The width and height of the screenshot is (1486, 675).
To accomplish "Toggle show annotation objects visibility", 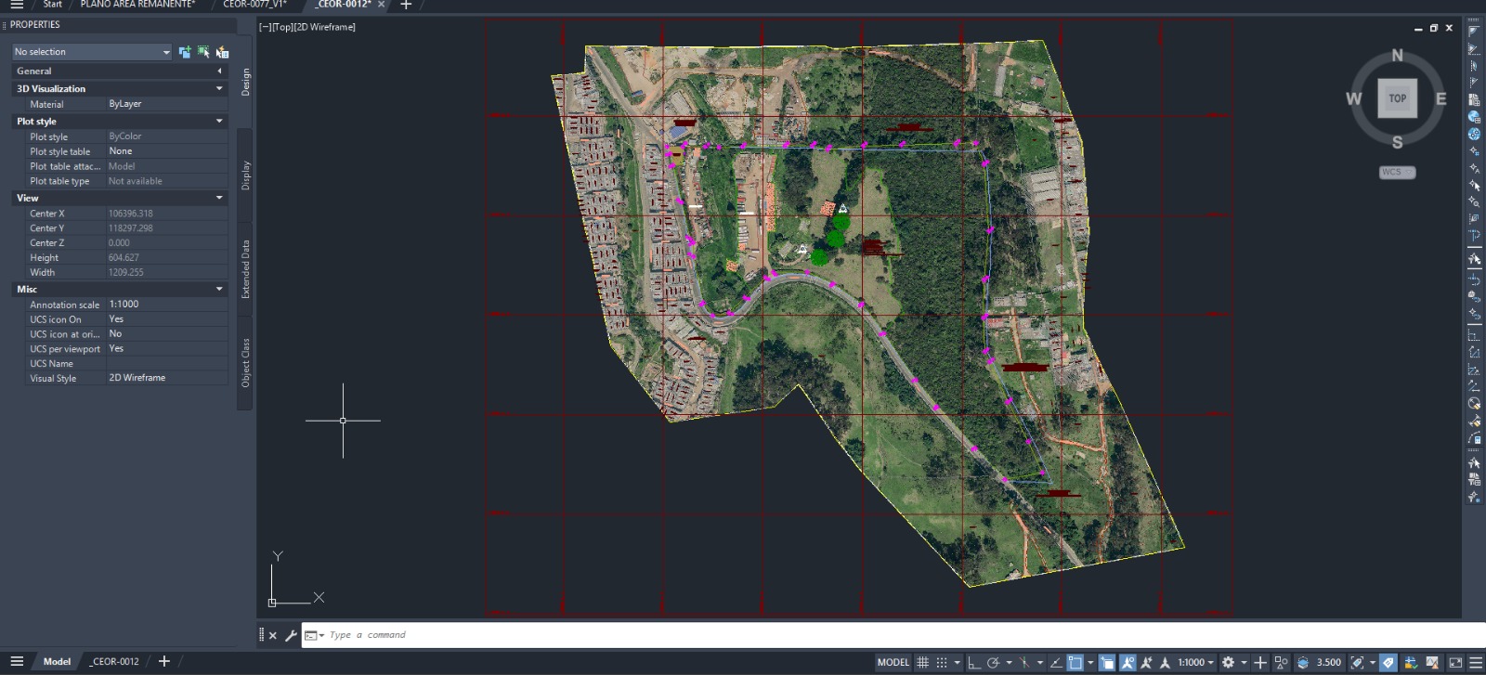I will (x=1128, y=662).
